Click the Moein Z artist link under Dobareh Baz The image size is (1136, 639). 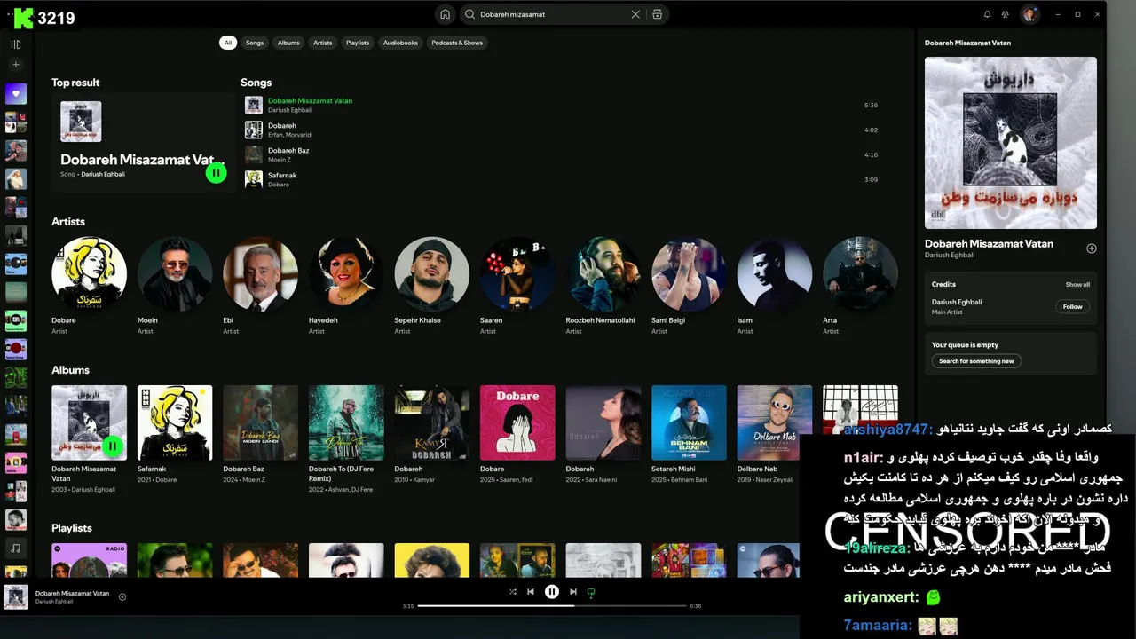[x=253, y=480]
